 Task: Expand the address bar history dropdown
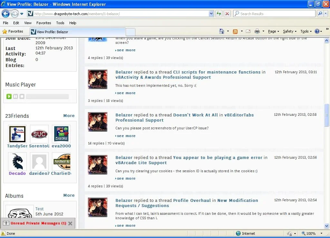click(211, 14)
